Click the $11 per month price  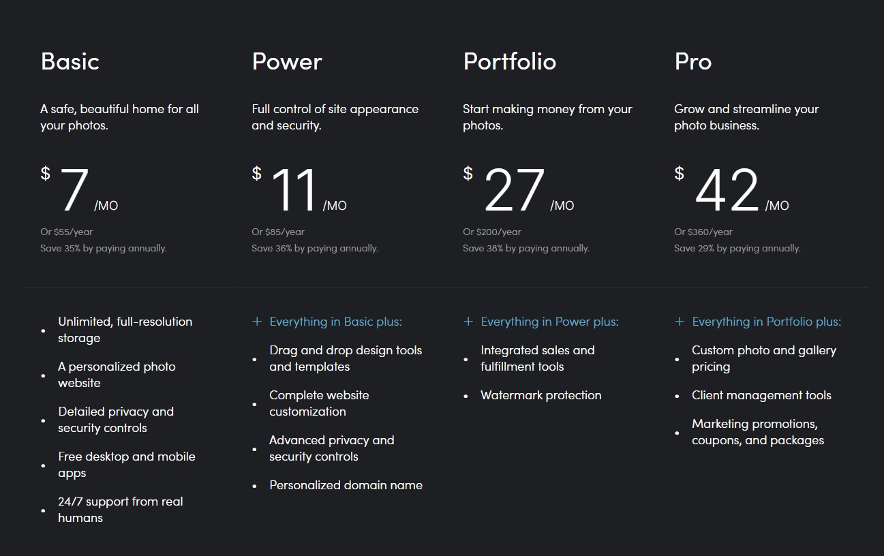pos(294,191)
